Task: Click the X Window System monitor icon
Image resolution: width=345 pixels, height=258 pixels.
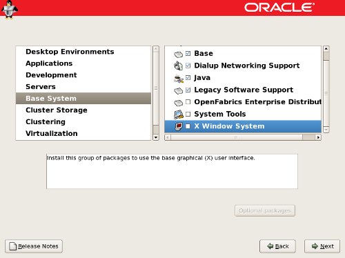Action: (x=179, y=126)
